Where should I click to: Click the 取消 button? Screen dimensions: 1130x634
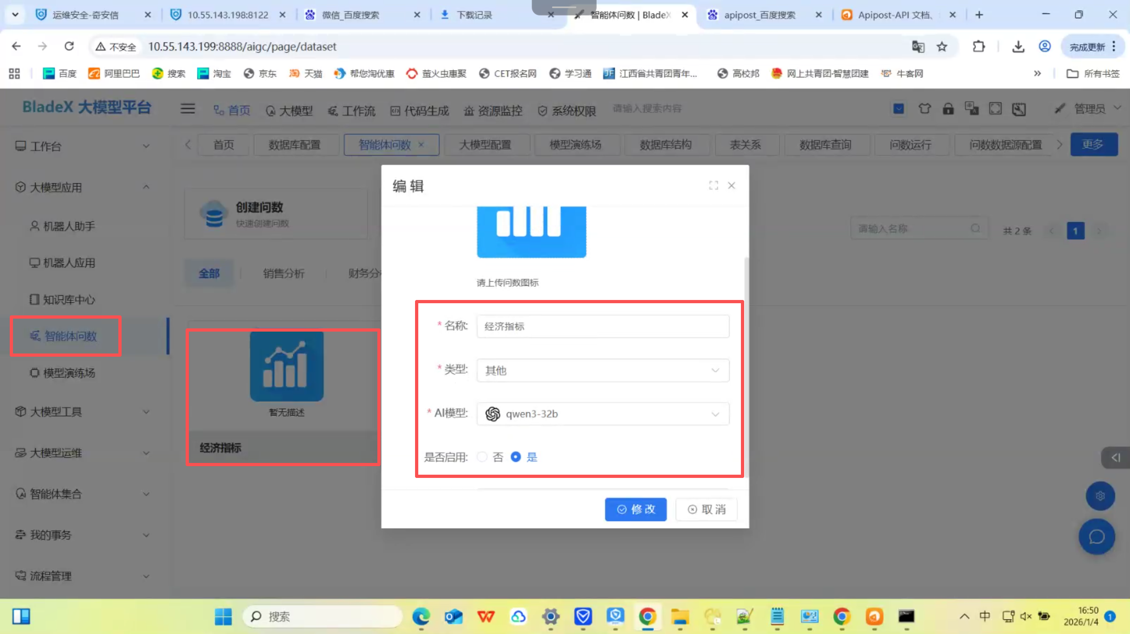pyautogui.click(x=706, y=509)
